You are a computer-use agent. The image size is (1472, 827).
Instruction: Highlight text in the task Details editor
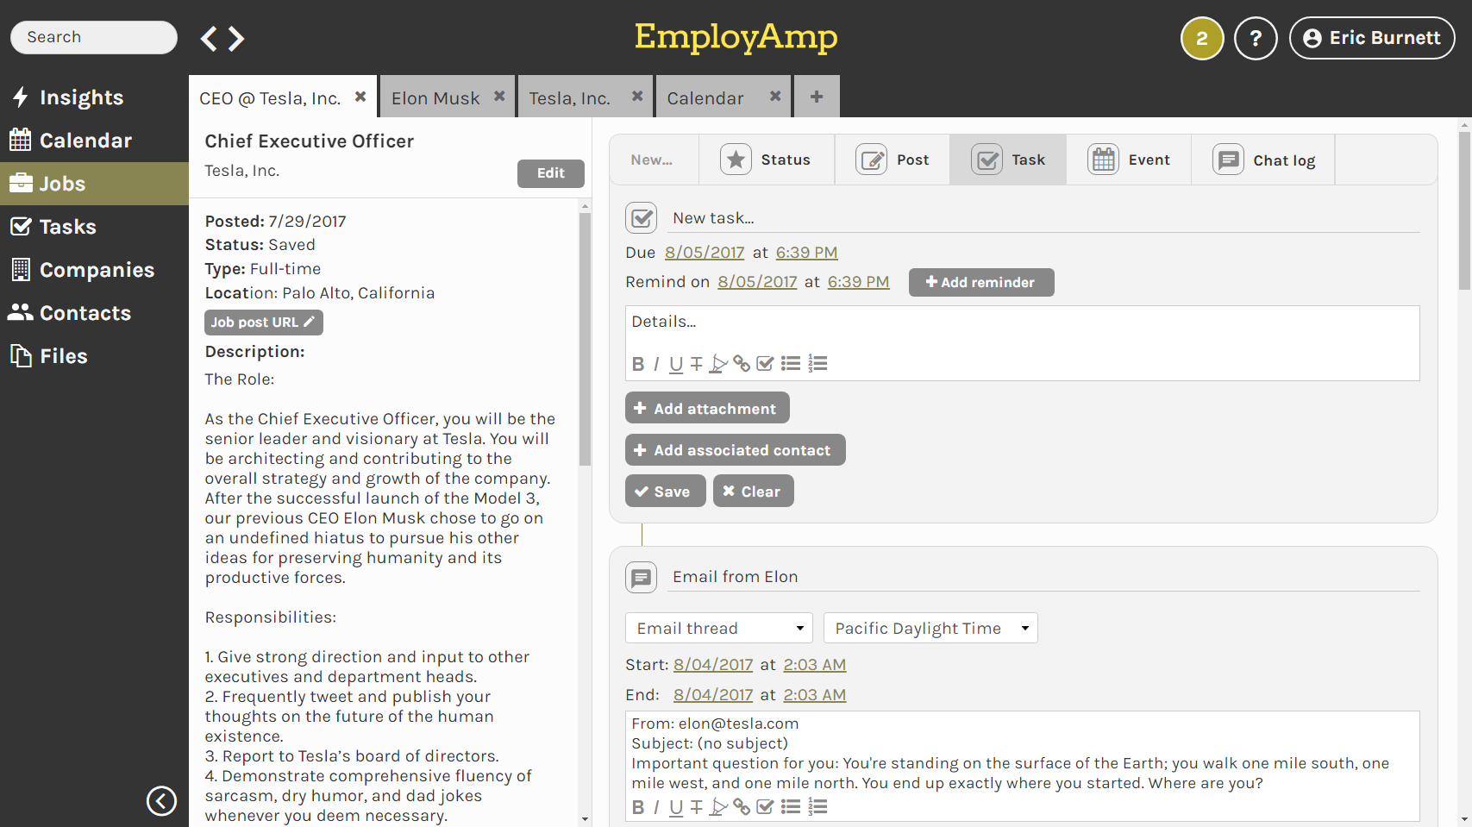click(718, 364)
